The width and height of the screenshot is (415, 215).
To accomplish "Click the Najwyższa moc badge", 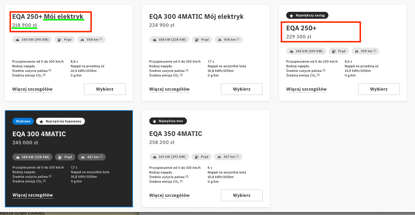I will pos(168,121).
